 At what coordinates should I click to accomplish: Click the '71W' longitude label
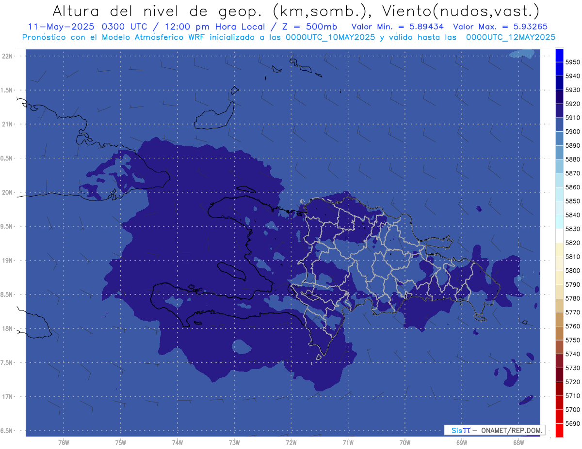[348, 443]
